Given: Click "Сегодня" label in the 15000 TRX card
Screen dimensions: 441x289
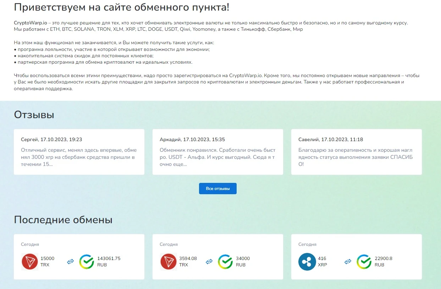Looking at the screenshot, I should (30, 244).
